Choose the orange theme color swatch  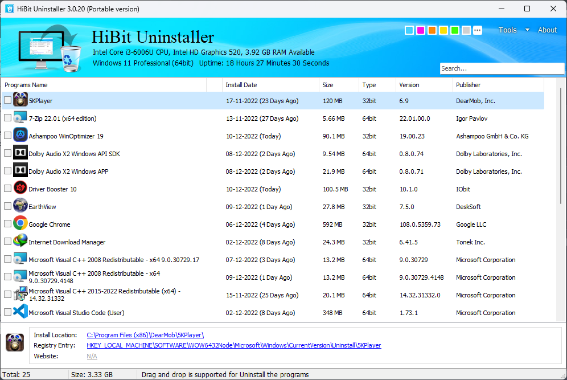(x=432, y=30)
